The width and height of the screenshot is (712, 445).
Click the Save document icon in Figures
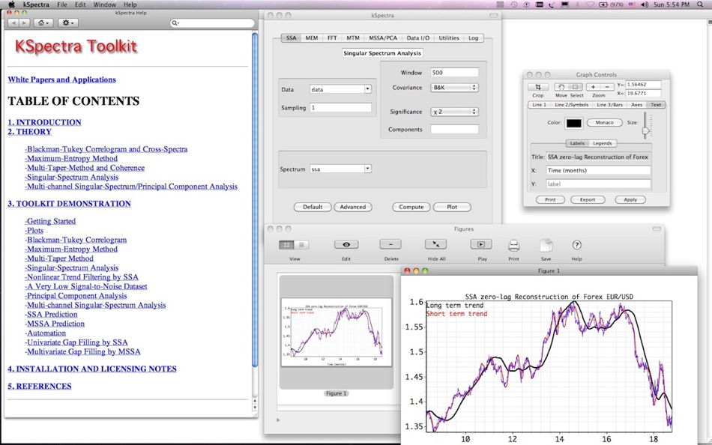[546, 246]
